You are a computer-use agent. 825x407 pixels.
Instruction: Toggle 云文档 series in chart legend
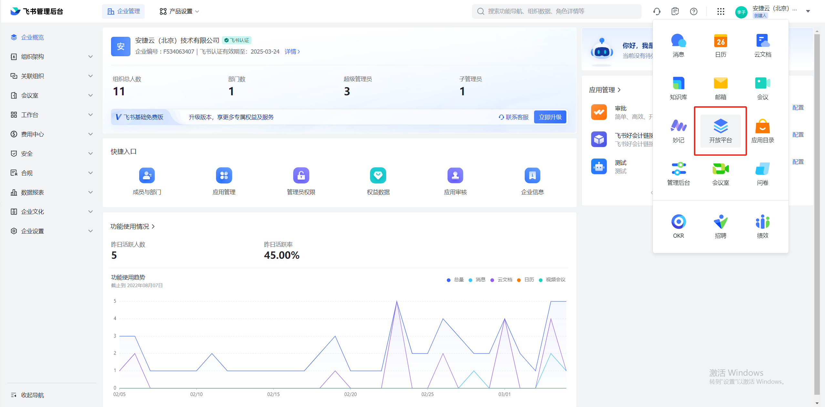click(501, 280)
